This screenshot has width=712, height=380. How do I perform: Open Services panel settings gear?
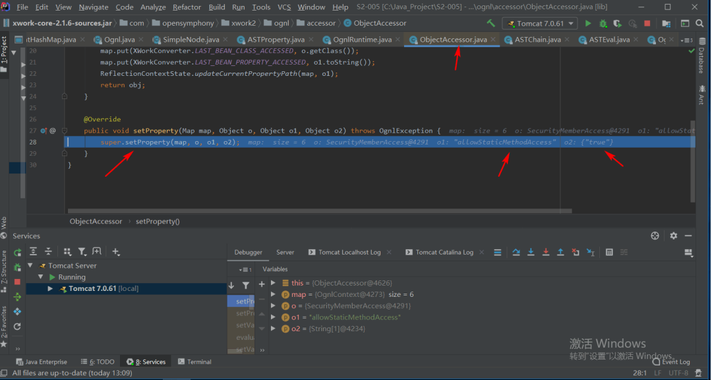(673, 236)
